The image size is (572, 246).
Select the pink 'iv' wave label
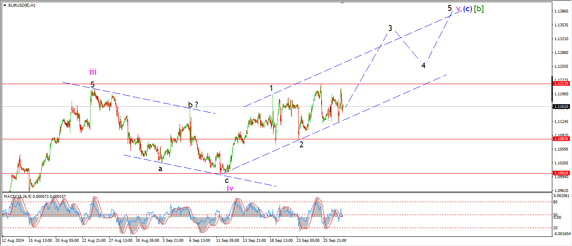click(230, 188)
